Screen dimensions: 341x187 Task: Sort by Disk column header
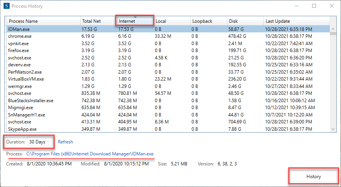245,21
